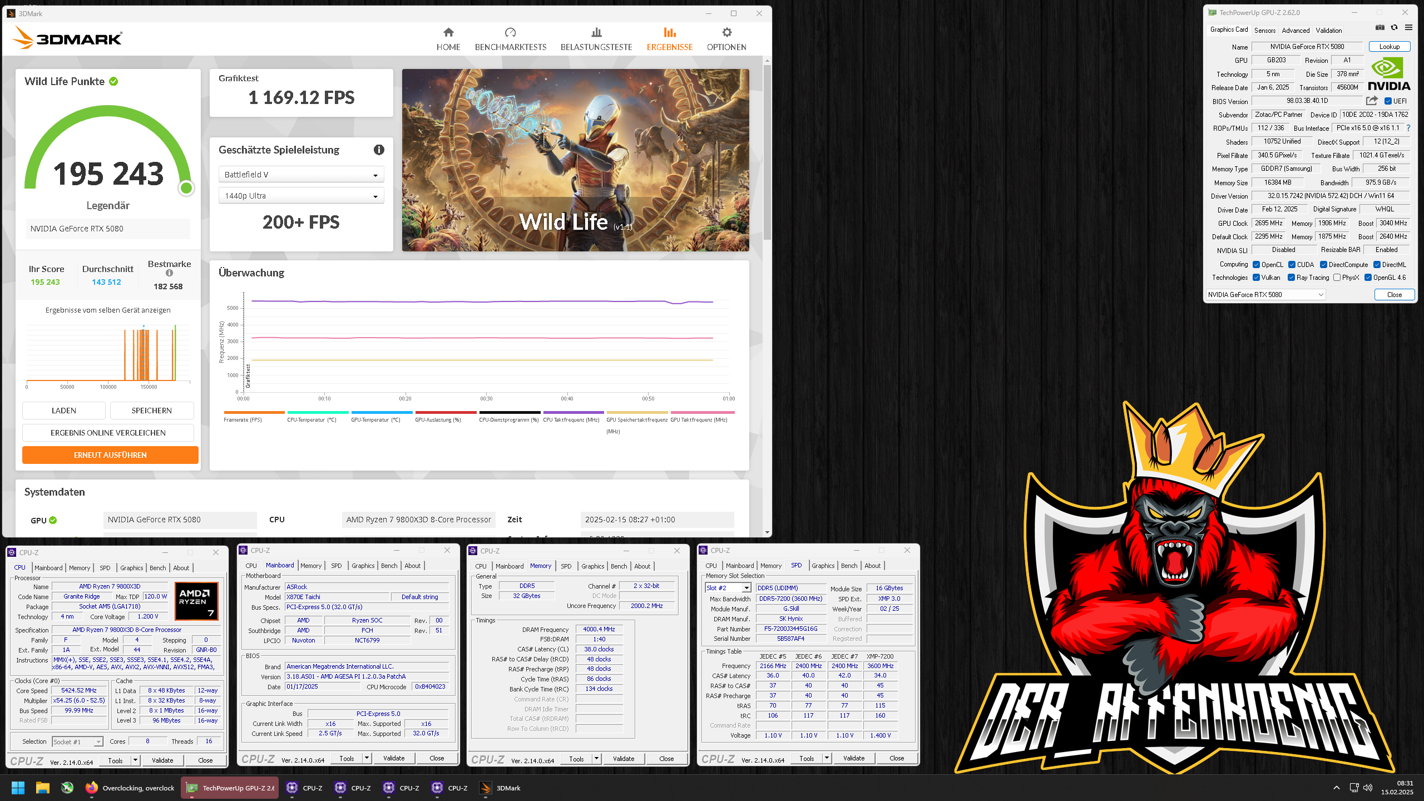The height and width of the screenshot is (801, 1424).
Task: Open Graphics tab in CPU-Z Mainboard window
Action: click(363, 566)
